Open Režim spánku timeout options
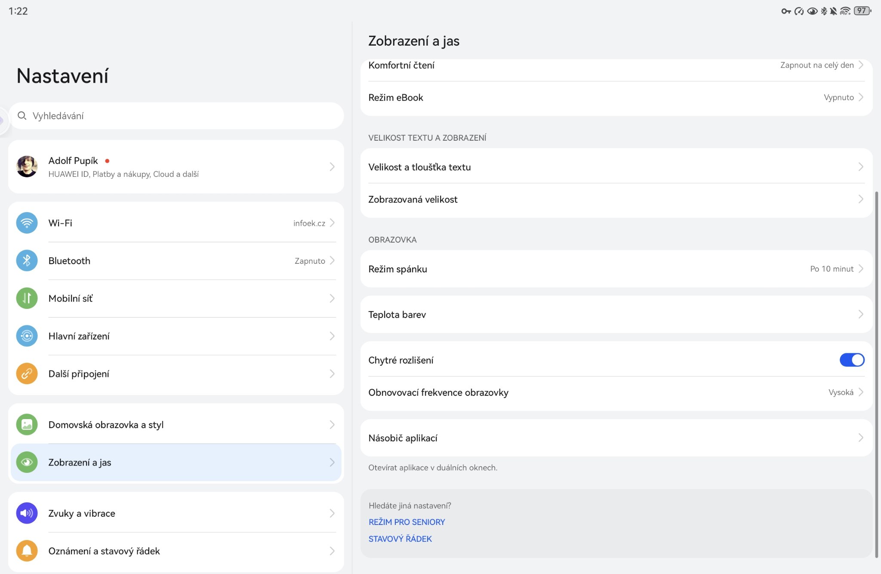881x574 pixels. pos(616,269)
